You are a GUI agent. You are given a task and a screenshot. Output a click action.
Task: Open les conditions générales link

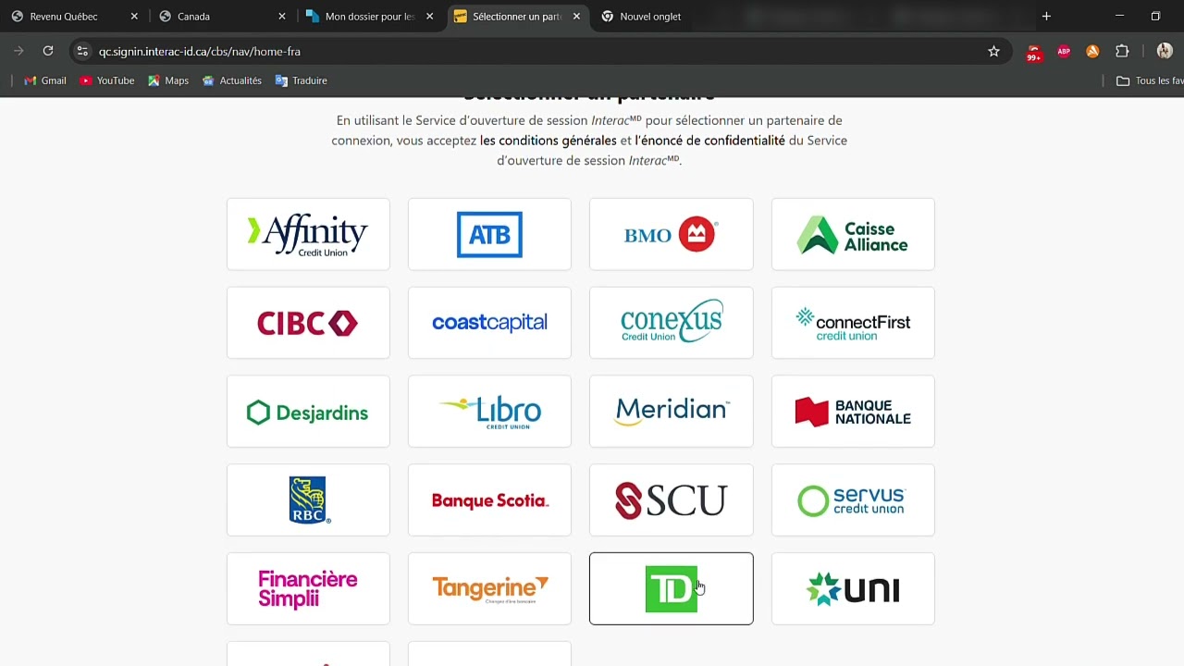tap(549, 141)
